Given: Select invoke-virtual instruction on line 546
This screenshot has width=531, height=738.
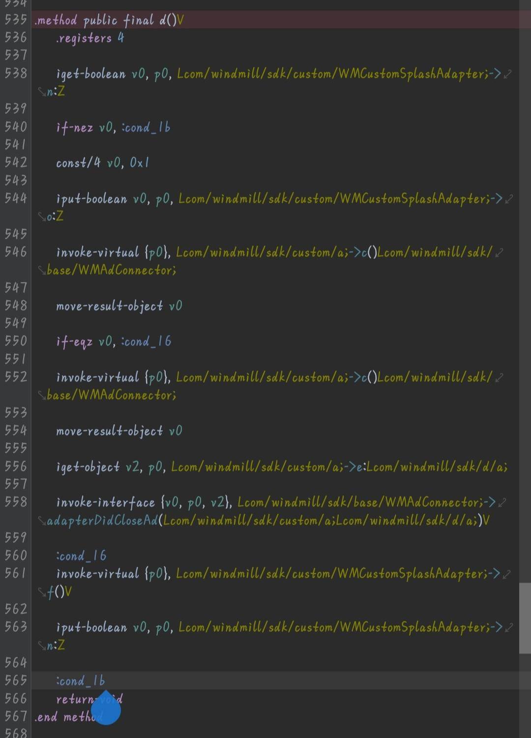Looking at the screenshot, I should pos(274,252).
